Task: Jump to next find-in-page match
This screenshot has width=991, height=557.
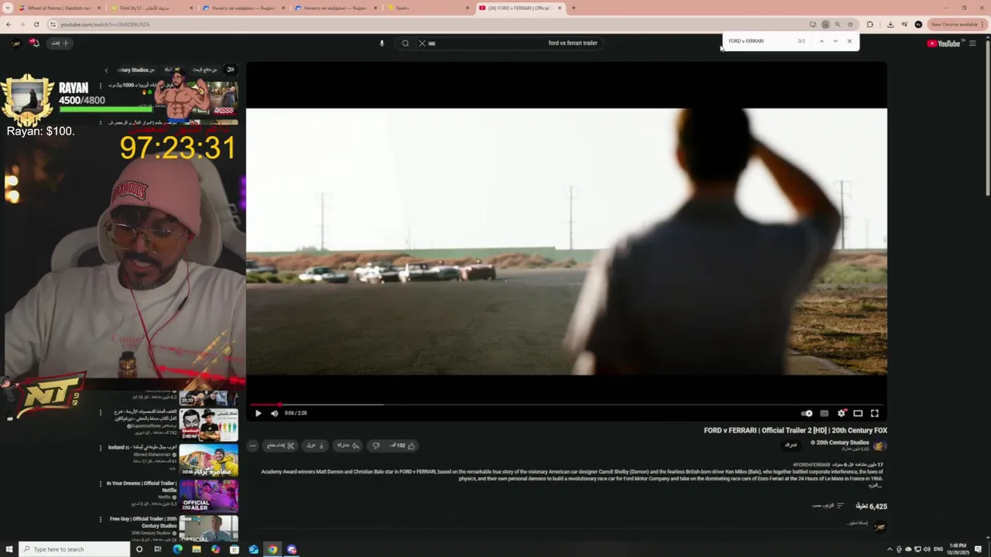Action: pyautogui.click(x=835, y=41)
